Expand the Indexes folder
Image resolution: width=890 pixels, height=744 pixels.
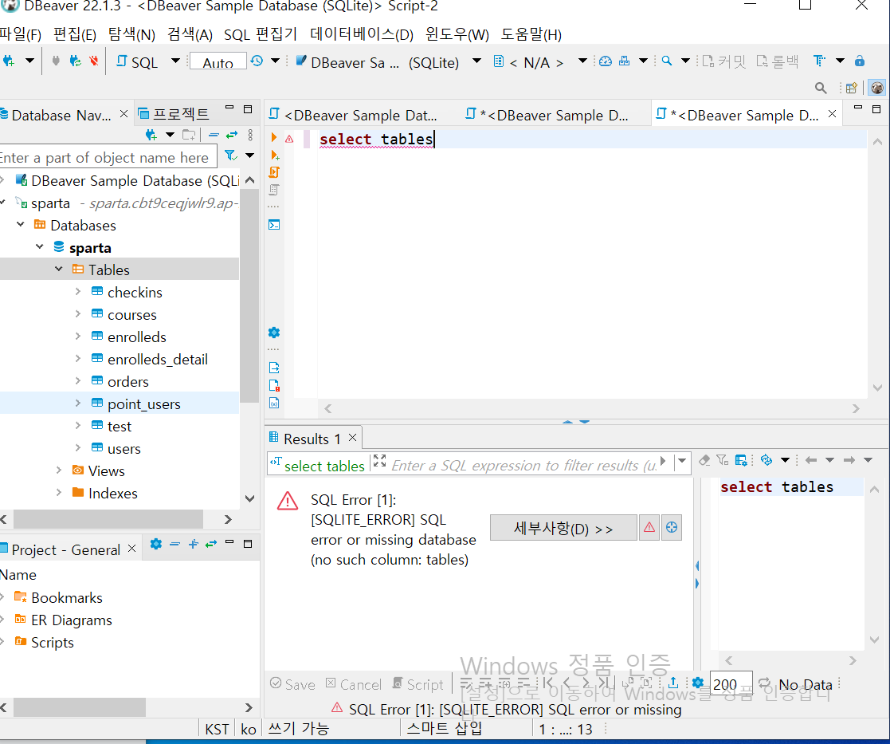pos(59,492)
